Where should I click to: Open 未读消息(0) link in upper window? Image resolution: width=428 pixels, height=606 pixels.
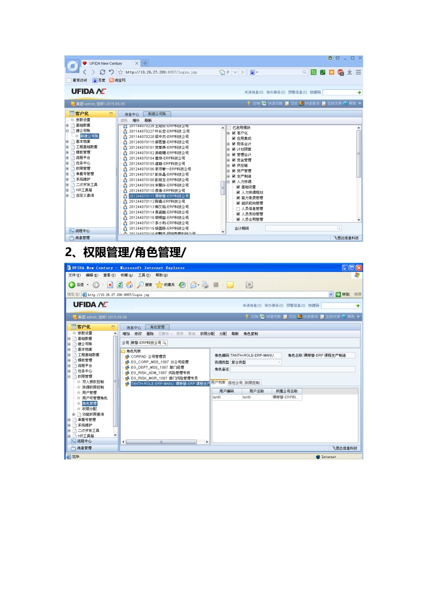pyautogui.click(x=254, y=92)
